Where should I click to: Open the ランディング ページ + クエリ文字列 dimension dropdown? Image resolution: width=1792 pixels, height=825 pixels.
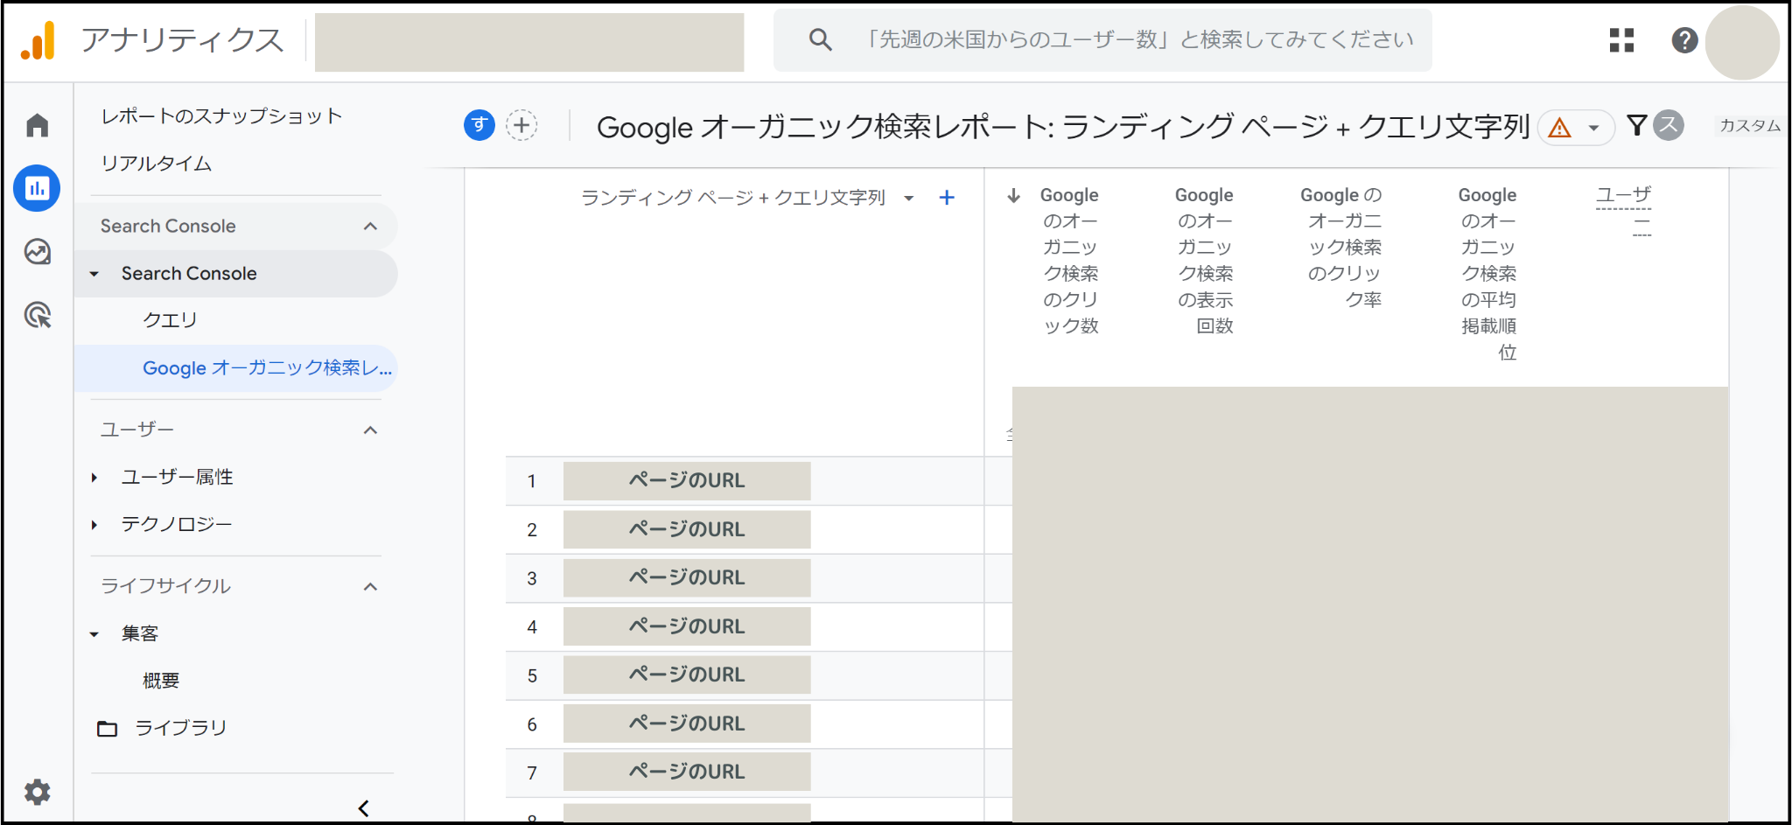[x=909, y=198]
